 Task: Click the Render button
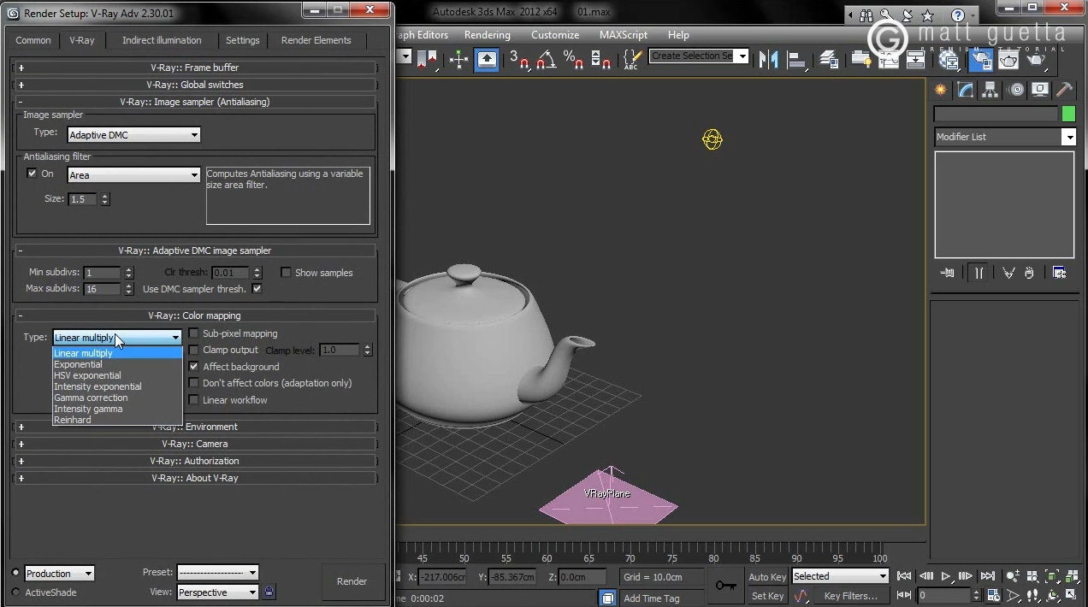tap(352, 581)
